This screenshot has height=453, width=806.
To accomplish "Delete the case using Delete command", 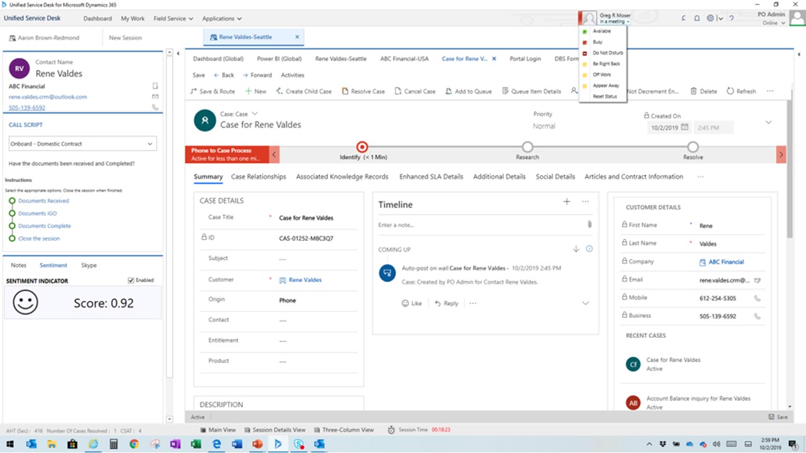I will pyautogui.click(x=704, y=91).
